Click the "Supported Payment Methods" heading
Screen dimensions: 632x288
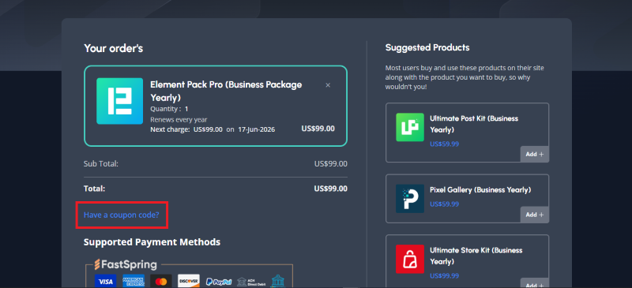[x=152, y=242]
